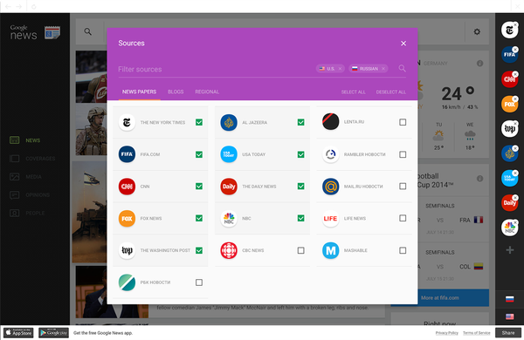
Task: Remove the U.S. filter chip
Action: coord(340,69)
